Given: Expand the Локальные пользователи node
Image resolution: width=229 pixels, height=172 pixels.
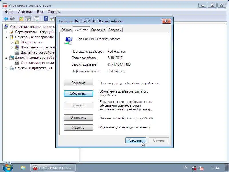Looking at the screenshot, I should point(12,48).
